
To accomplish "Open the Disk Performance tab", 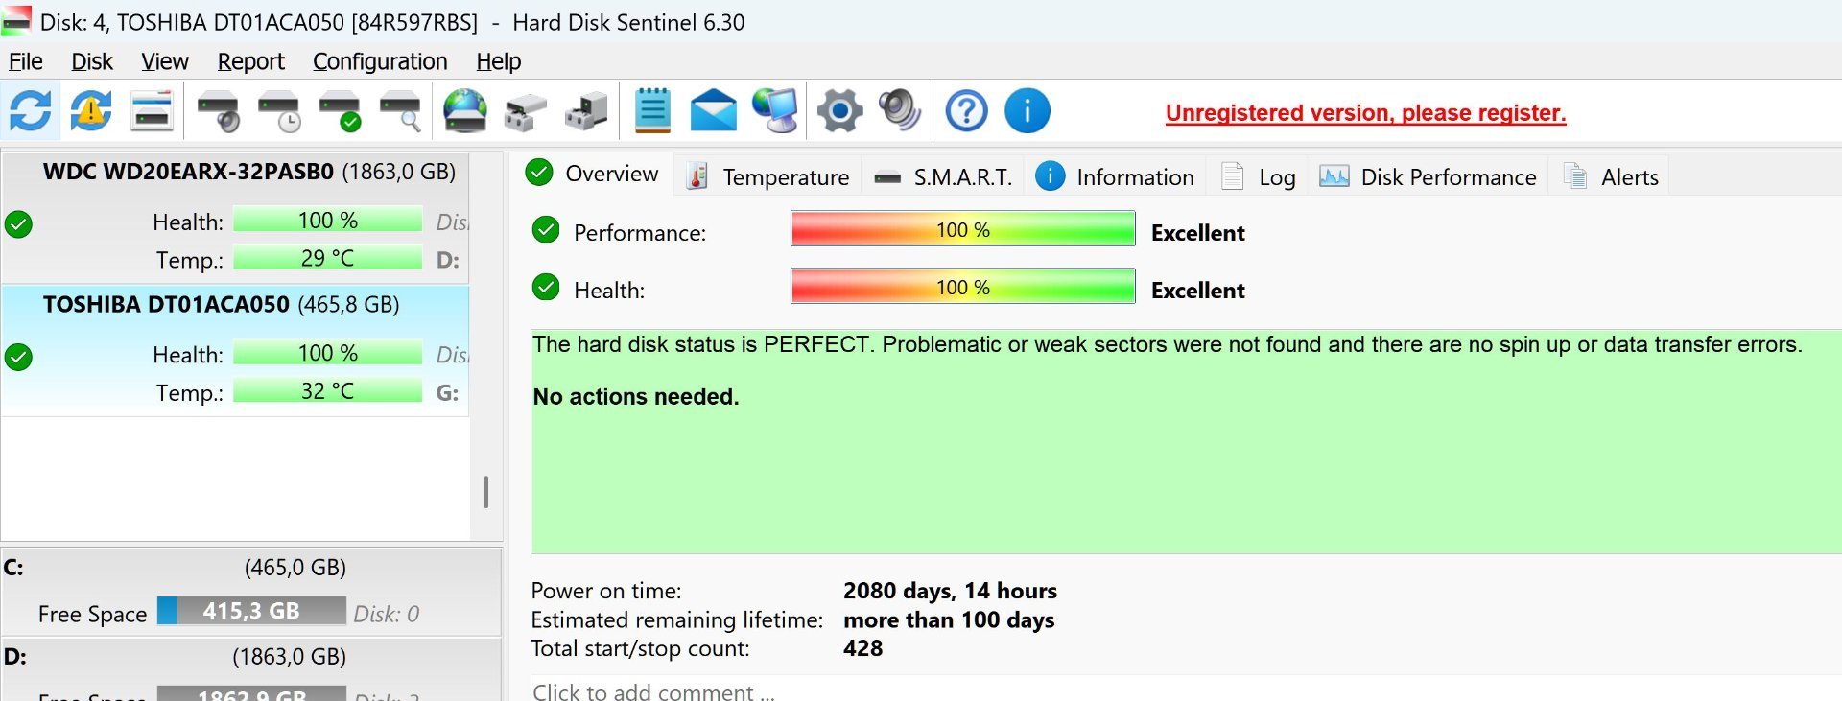I will pyautogui.click(x=1428, y=176).
